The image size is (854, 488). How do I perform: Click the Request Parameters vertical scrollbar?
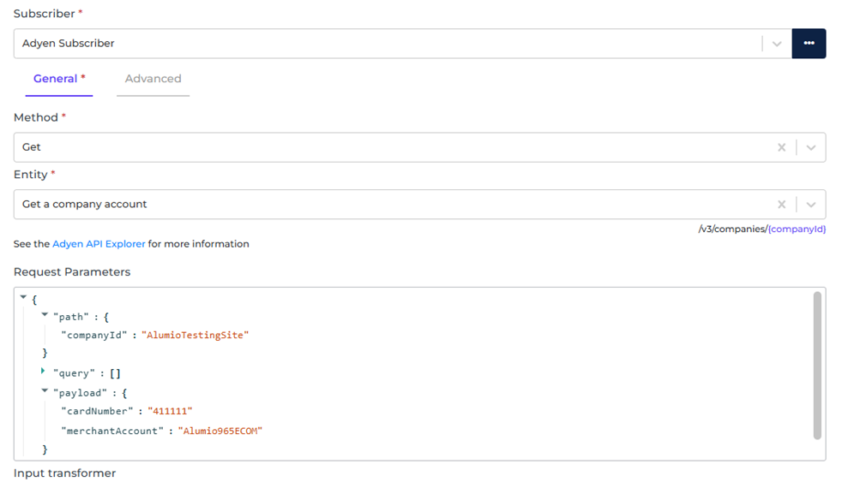(x=817, y=366)
